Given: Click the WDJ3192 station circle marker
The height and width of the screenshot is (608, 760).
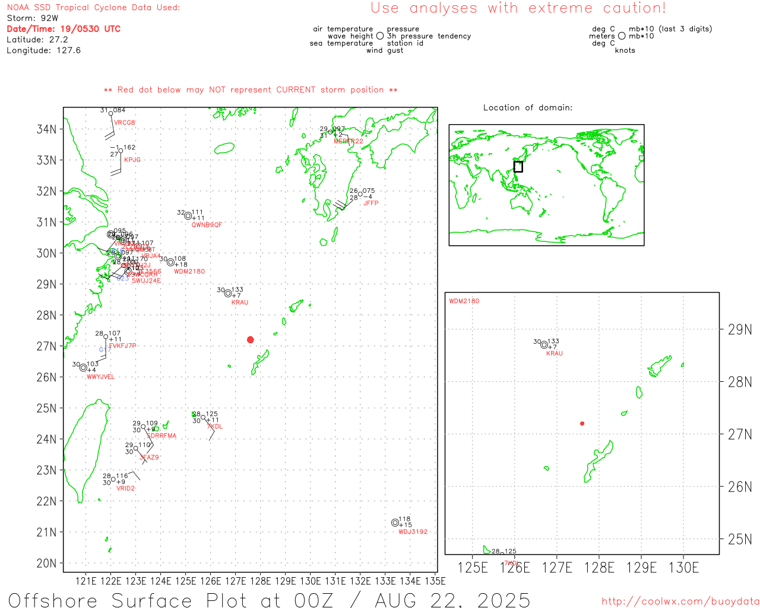Looking at the screenshot, I should 395,522.
